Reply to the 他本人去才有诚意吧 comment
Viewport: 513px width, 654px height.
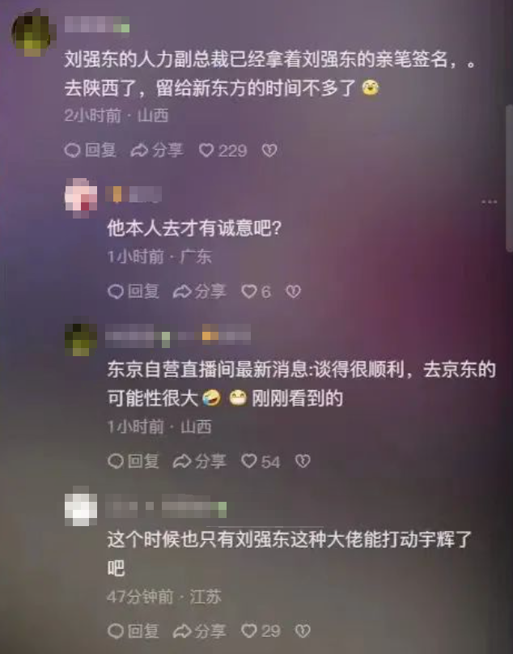(x=133, y=291)
